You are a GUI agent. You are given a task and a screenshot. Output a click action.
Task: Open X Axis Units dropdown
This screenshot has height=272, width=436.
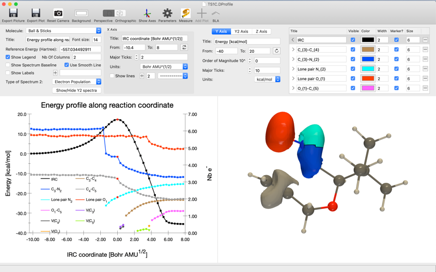click(x=164, y=66)
